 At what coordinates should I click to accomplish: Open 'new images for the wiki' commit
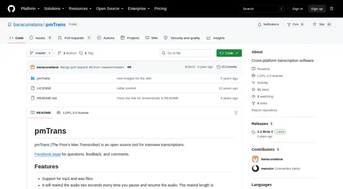(134, 78)
